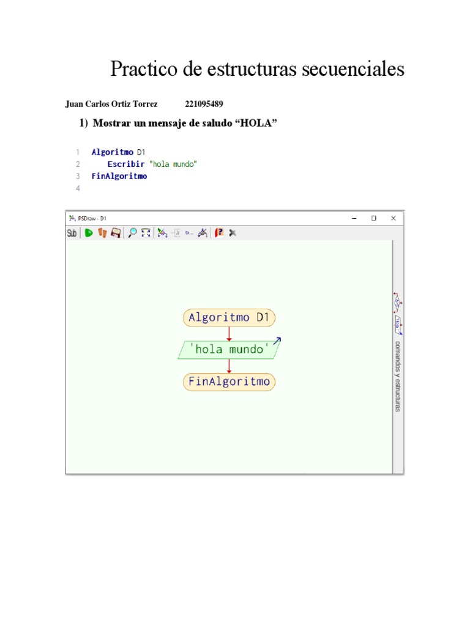Click the name 'Juan Carlos Ortiz Torrez'
Image resolution: width=470 pixels, height=626 pixels.
111,104
